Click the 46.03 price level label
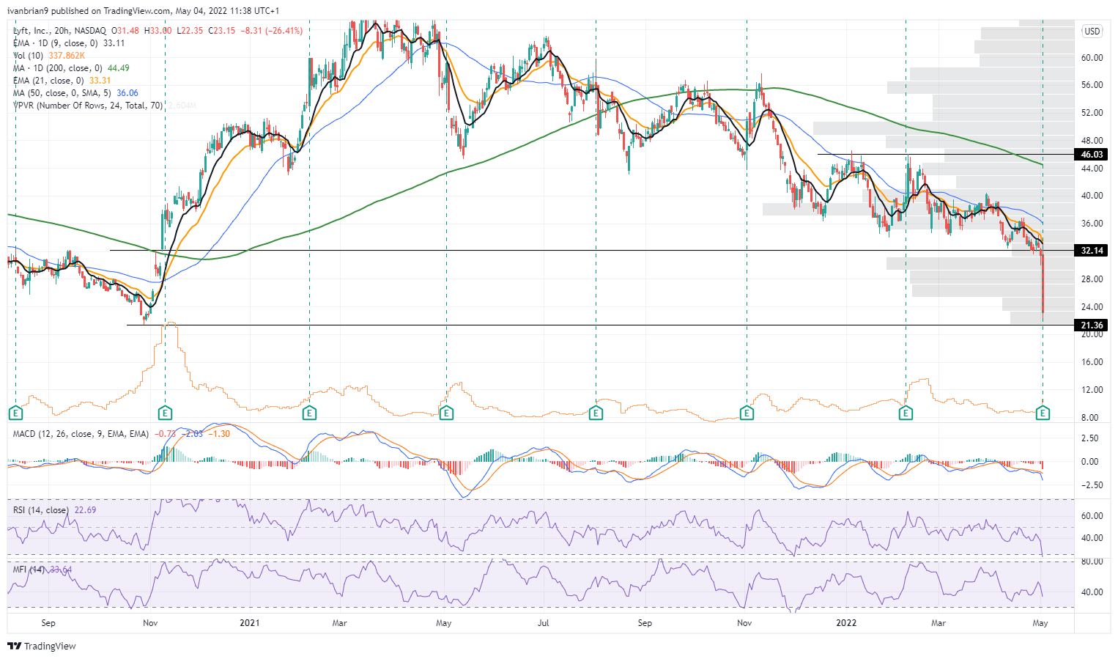Screen dimensions: 1118x659 (1092, 155)
